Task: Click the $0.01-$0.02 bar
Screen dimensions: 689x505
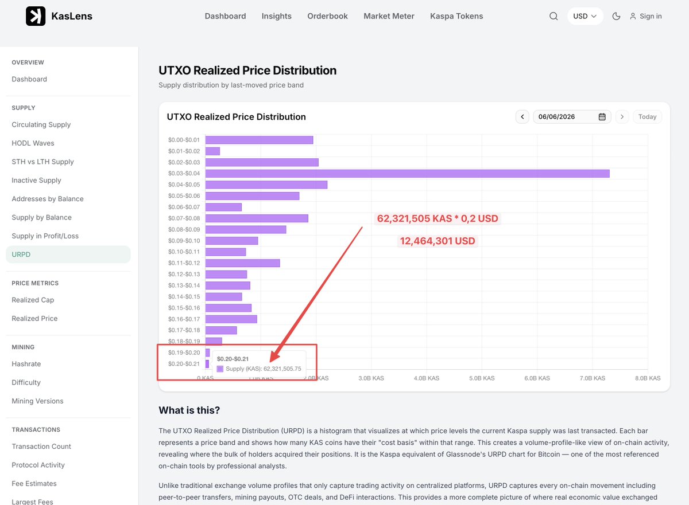Action: coord(212,151)
